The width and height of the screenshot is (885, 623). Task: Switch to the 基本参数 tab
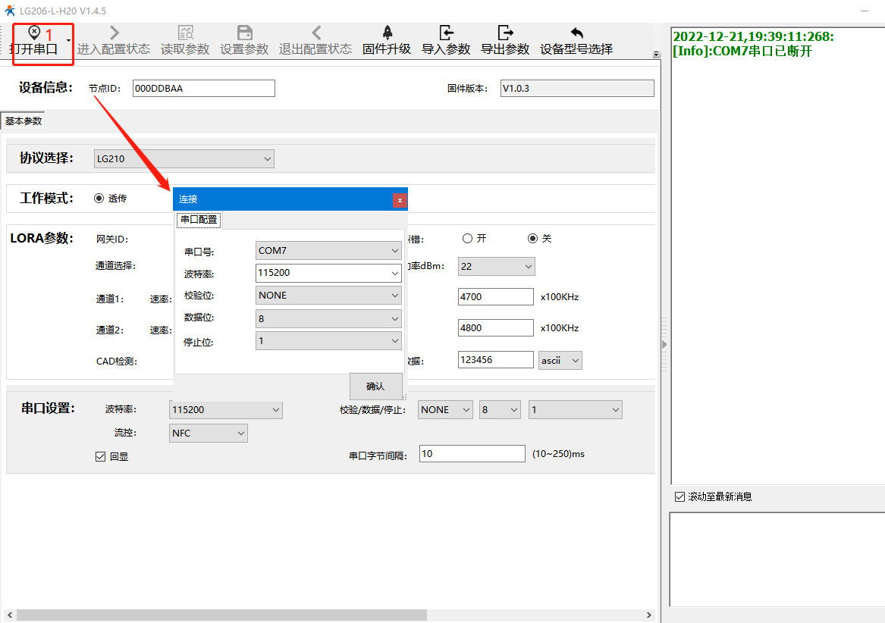click(x=24, y=121)
